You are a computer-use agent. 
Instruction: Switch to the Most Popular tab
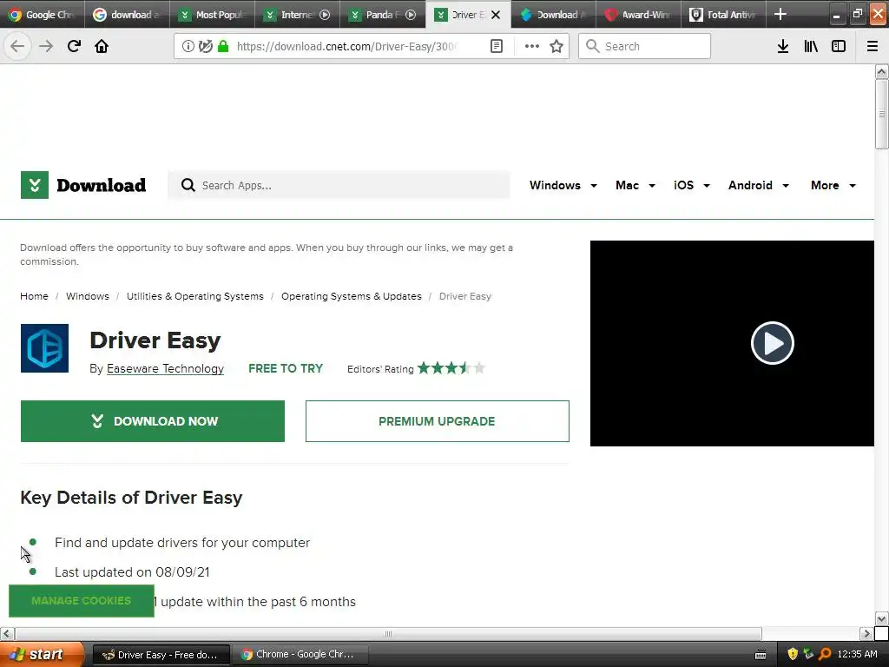(x=212, y=15)
